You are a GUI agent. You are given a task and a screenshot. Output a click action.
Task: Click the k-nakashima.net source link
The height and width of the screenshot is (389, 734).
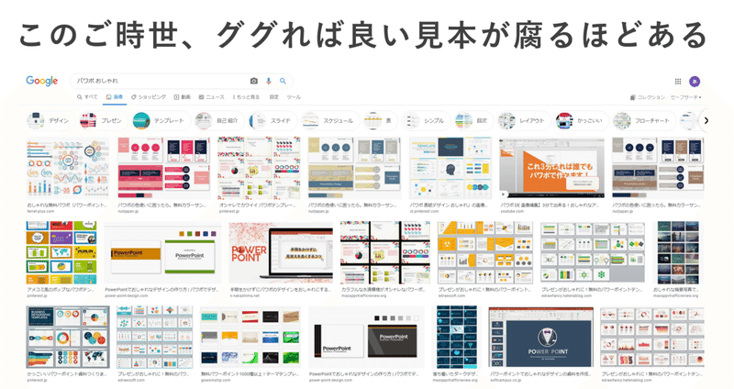pyautogui.click(x=245, y=295)
